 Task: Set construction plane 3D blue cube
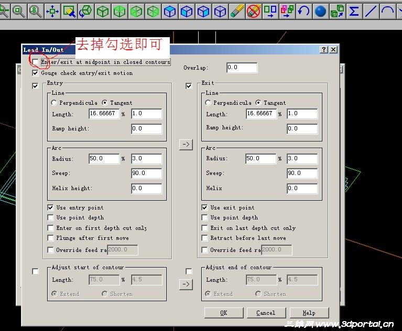click(220, 12)
